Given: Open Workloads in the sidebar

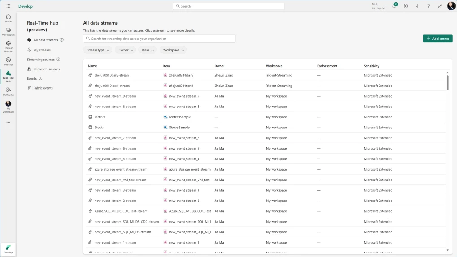Looking at the screenshot, I should (8, 91).
